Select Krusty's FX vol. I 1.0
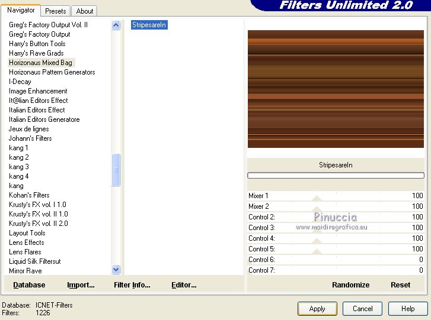Image resolution: width=431 pixels, height=320 pixels. (x=37, y=205)
